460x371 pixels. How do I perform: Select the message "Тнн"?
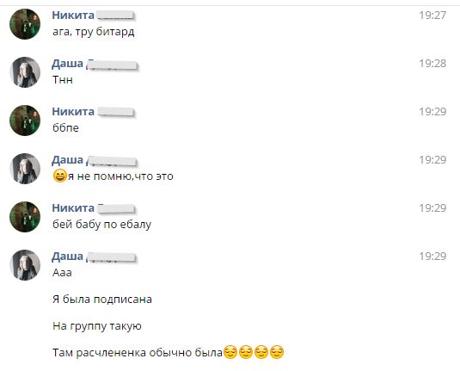click(x=63, y=80)
